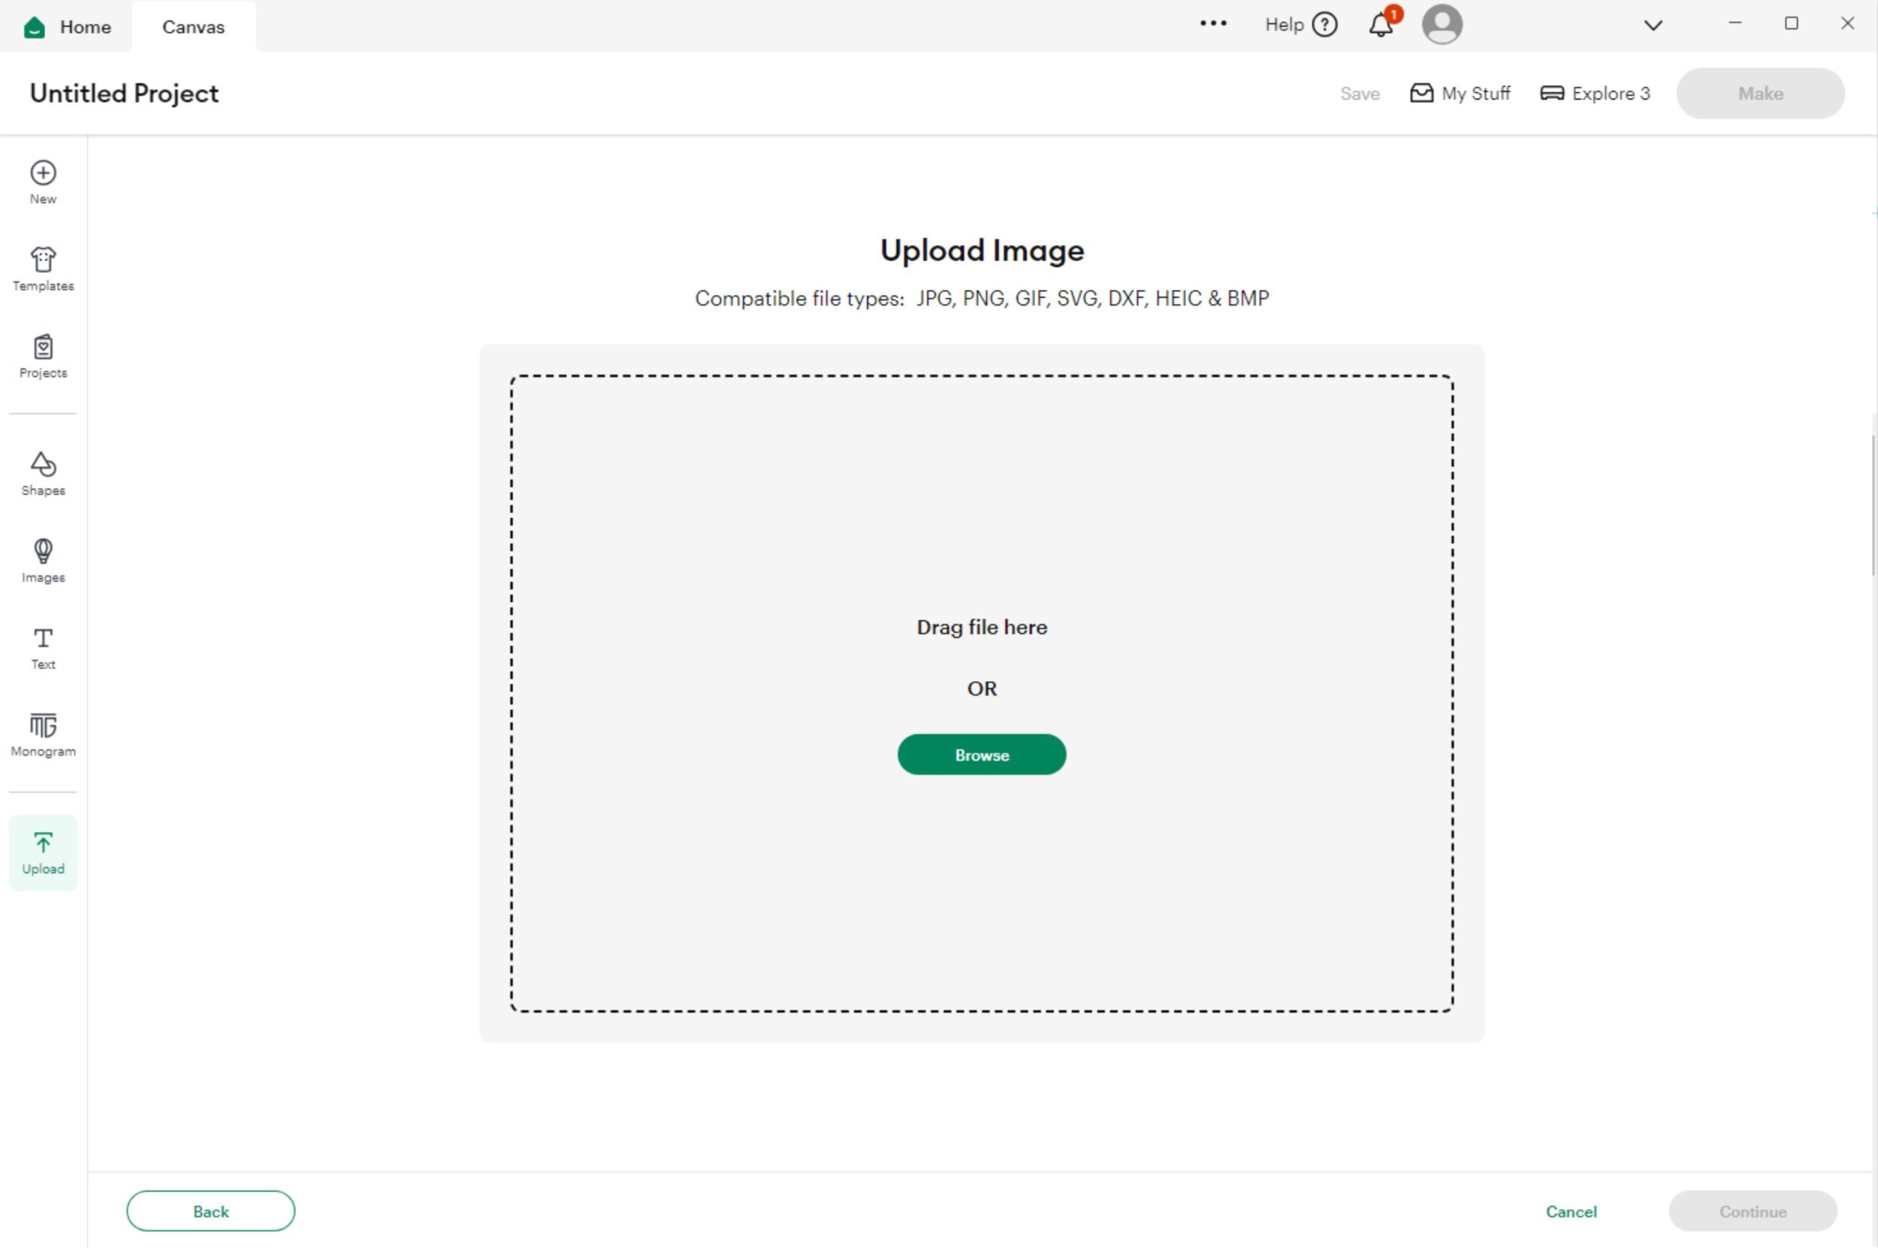Select the Text tool
The image size is (1878, 1248).
click(43, 648)
